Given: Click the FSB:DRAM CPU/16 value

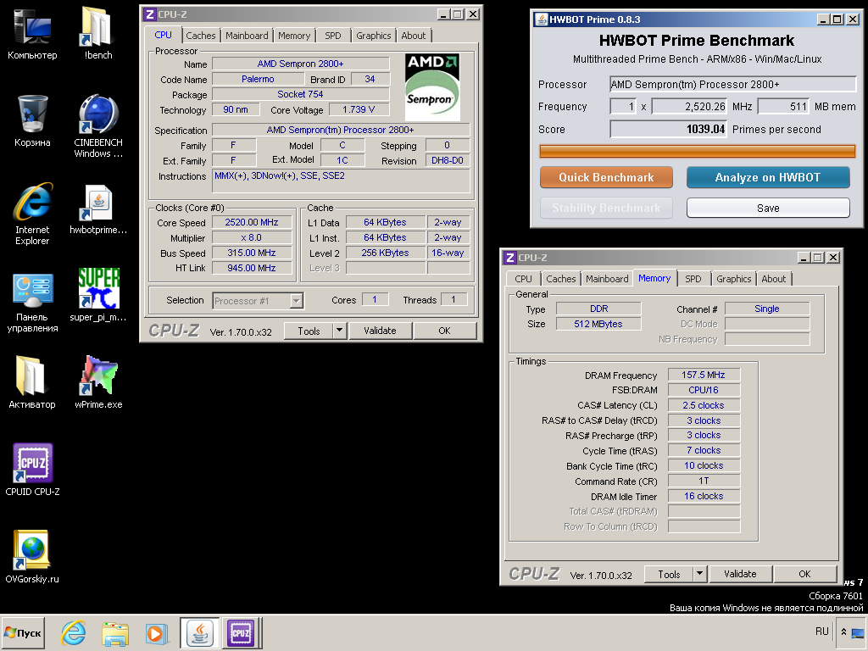Looking at the screenshot, I should coord(704,390).
